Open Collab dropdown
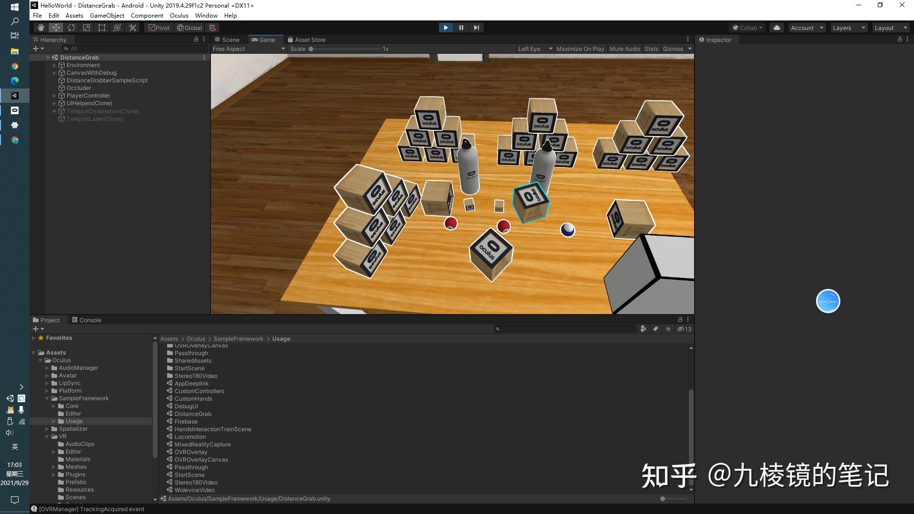The image size is (914, 514). pyautogui.click(x=747, y=28)
